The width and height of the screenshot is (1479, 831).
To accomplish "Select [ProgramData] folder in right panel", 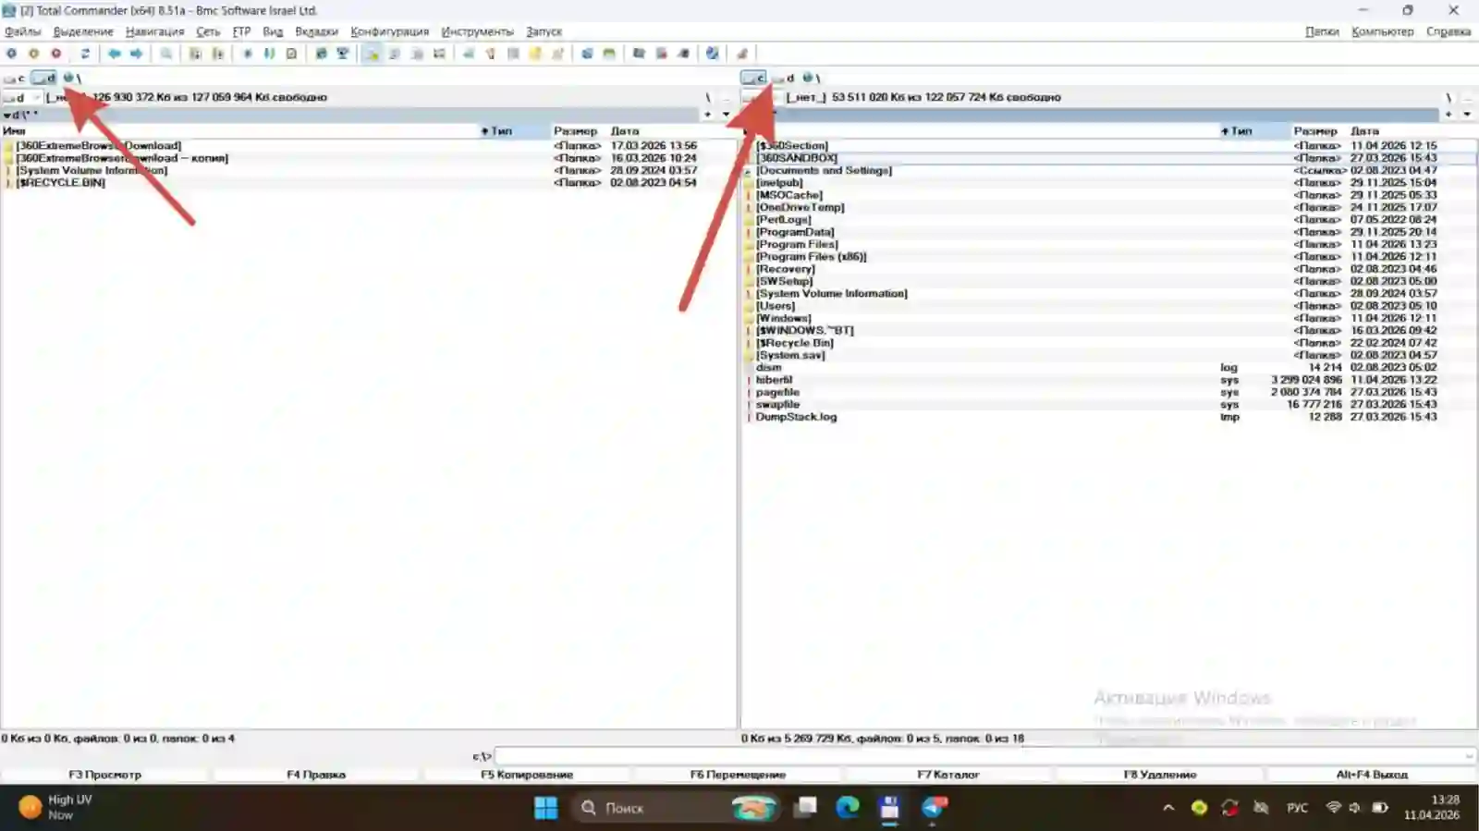I will click(x=794, y=232).
